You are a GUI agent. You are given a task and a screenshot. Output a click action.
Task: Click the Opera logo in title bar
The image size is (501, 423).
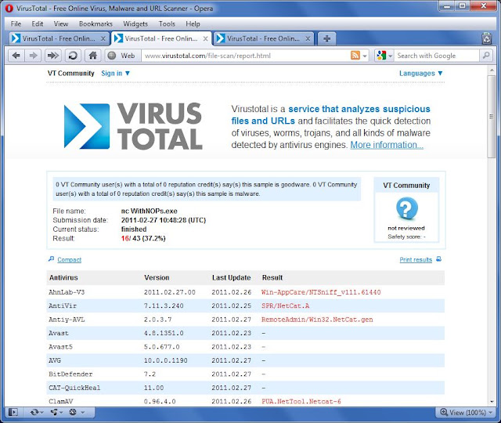(9, 9)
